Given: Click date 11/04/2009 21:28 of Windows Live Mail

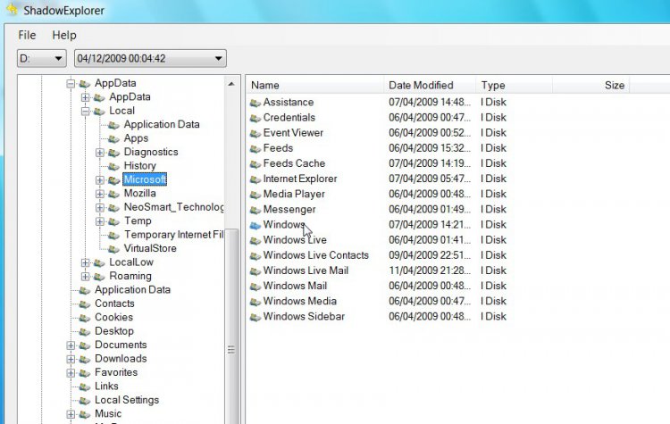Looking at the screenshot, I should 430,270.
